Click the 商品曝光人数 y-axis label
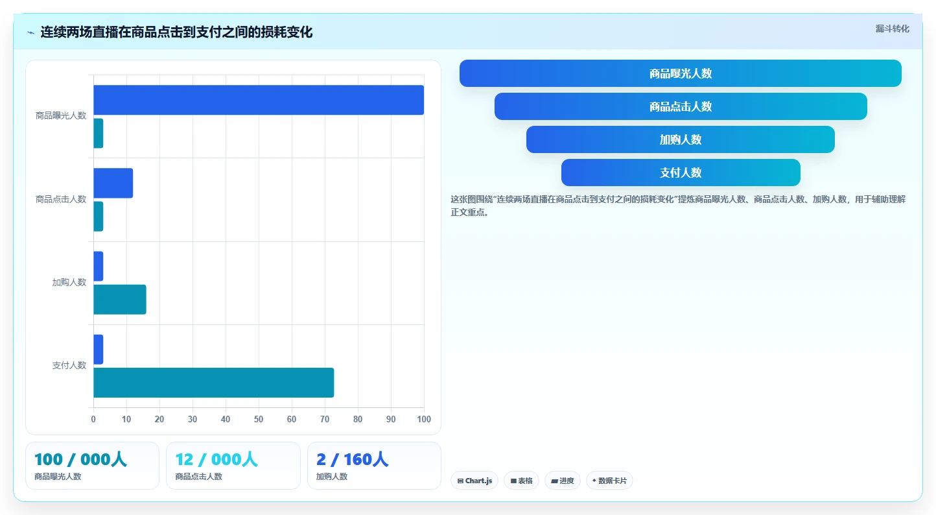The image size is (936, 515). [61, 115]
